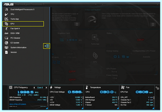Screen dimensions: 162x112
Task: Click the Fan panel fan icon
Action: coord(123,88)
